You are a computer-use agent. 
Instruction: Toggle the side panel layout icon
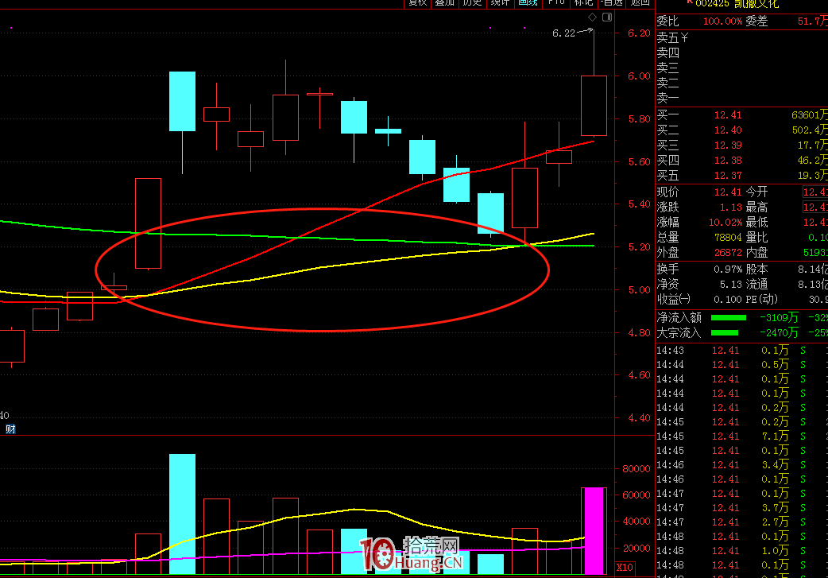point(607,17)
